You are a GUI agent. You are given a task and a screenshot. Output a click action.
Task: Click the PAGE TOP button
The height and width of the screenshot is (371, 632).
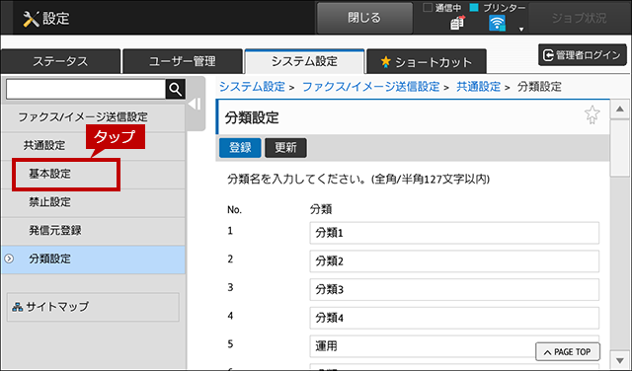[568, 352]
